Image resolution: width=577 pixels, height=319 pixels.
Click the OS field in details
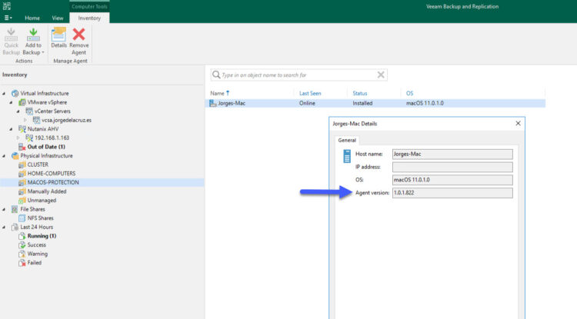(452, 180)
